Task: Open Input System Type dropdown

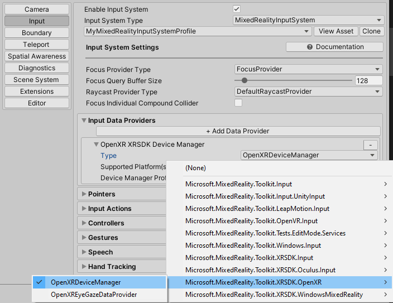Action: [x=308, y=20]
